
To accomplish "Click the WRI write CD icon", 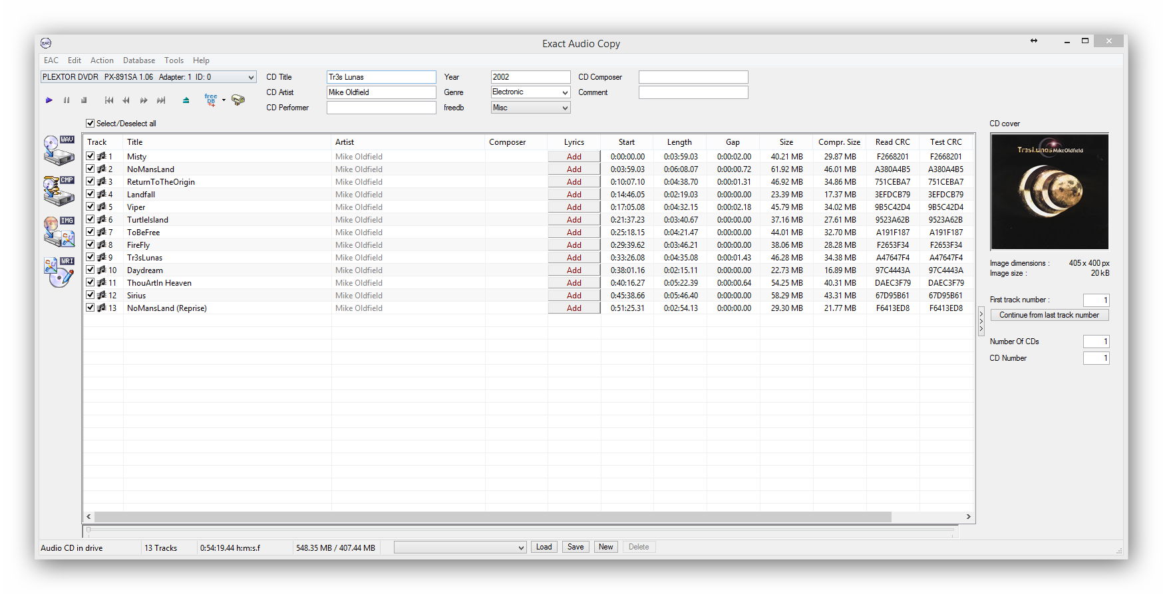I will [x=59, y=272].
